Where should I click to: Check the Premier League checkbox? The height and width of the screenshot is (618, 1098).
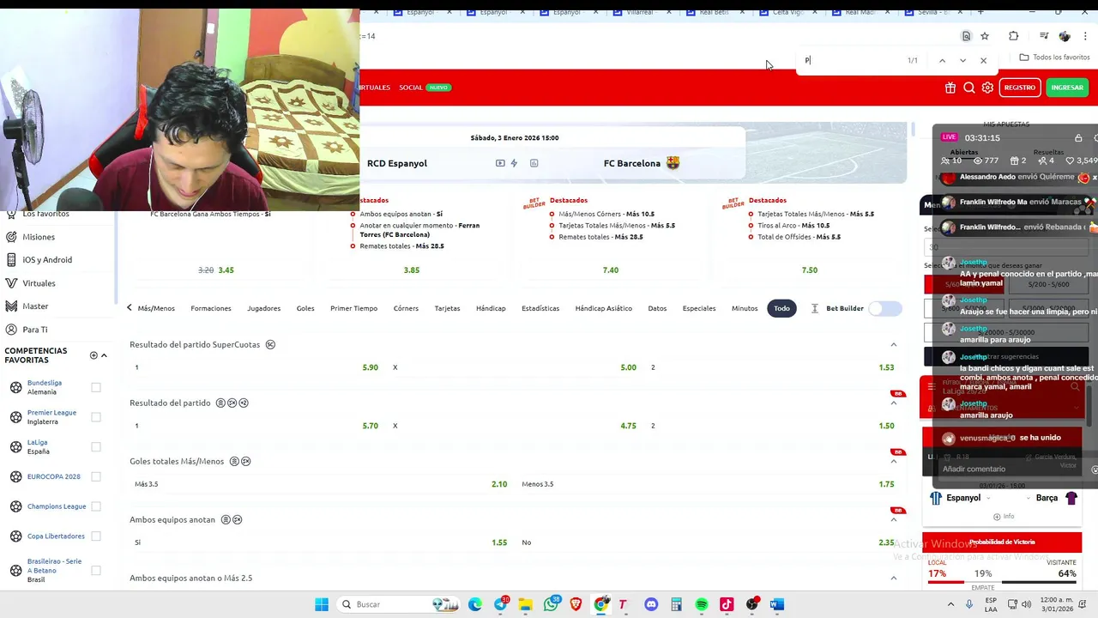click(x=96, y=417)
